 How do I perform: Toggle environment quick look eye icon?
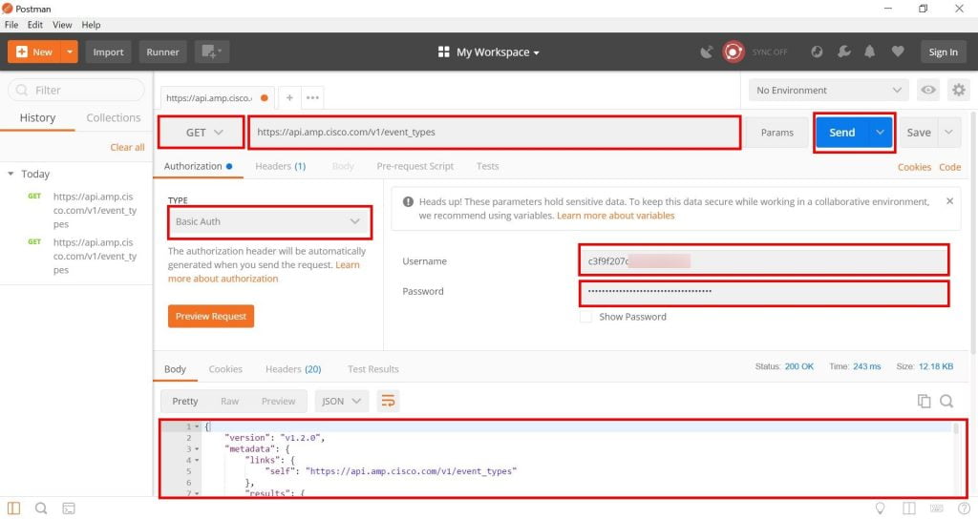928,90
